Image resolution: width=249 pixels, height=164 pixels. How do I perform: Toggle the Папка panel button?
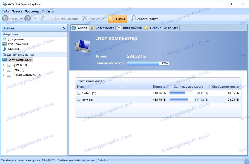click(117, 19)
